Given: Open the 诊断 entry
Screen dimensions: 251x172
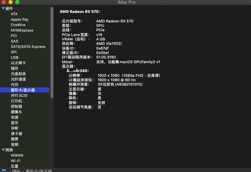Looking at the screenshot, I should click(15, 128).
